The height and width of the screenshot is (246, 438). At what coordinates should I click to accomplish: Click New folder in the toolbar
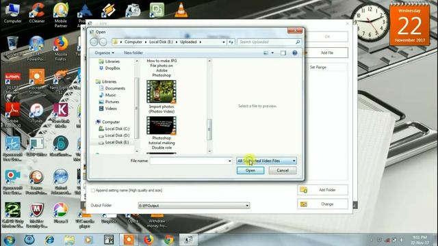133,53
